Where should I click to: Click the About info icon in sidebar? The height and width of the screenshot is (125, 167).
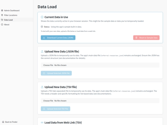2,24
